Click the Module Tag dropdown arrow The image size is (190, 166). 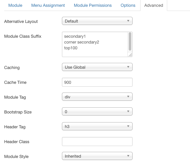coord(128,96)
